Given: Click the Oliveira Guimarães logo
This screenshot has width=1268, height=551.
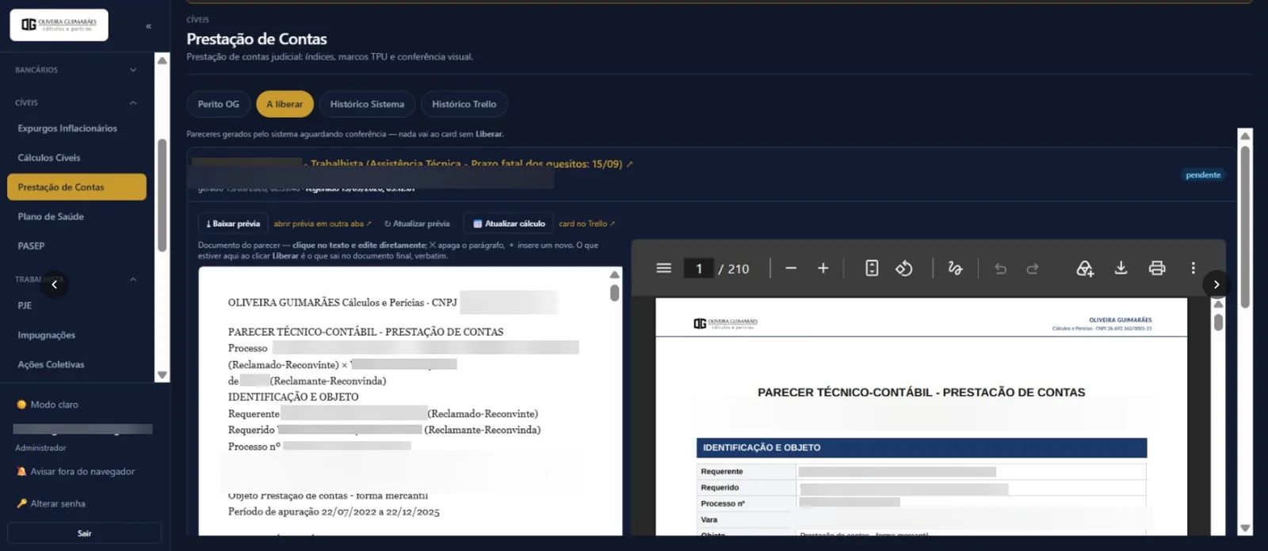Looking at the screenshot, I should click(59, 25).
